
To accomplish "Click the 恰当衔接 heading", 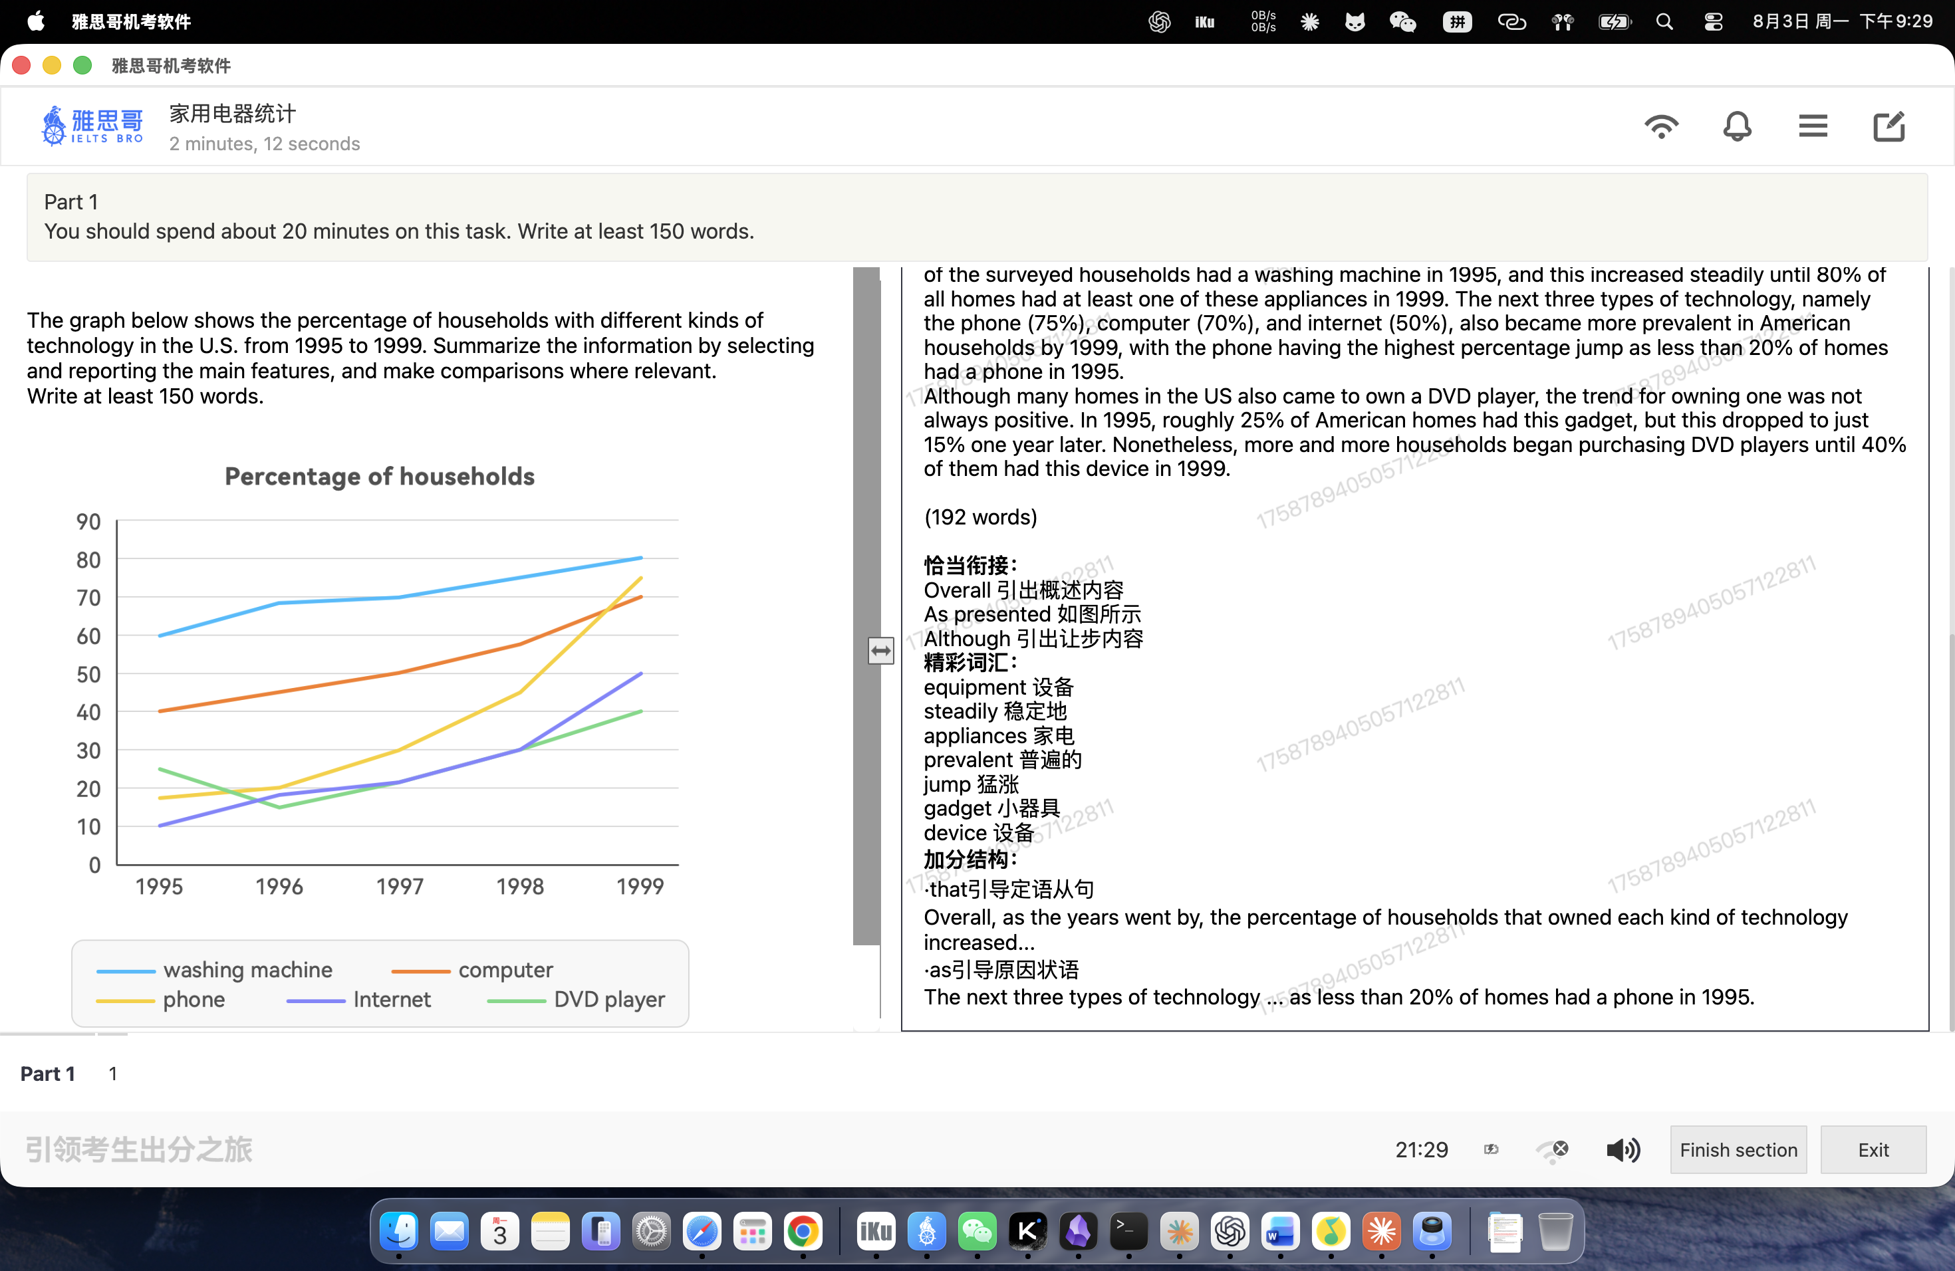I will [x=970, y=565].
